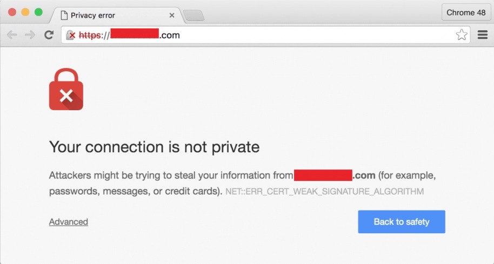Click the page icon on the Privacy error tab

click(64, 16)
